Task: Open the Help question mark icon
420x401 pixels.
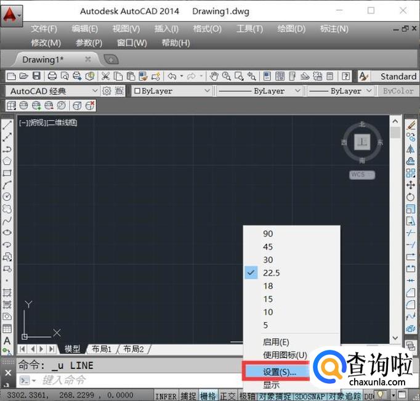Action: pyautogui.click(x=346, y=76)
